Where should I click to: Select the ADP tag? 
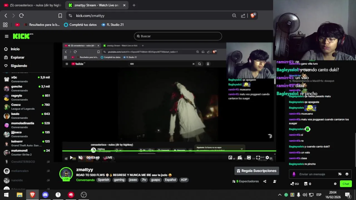click(184, 180)
